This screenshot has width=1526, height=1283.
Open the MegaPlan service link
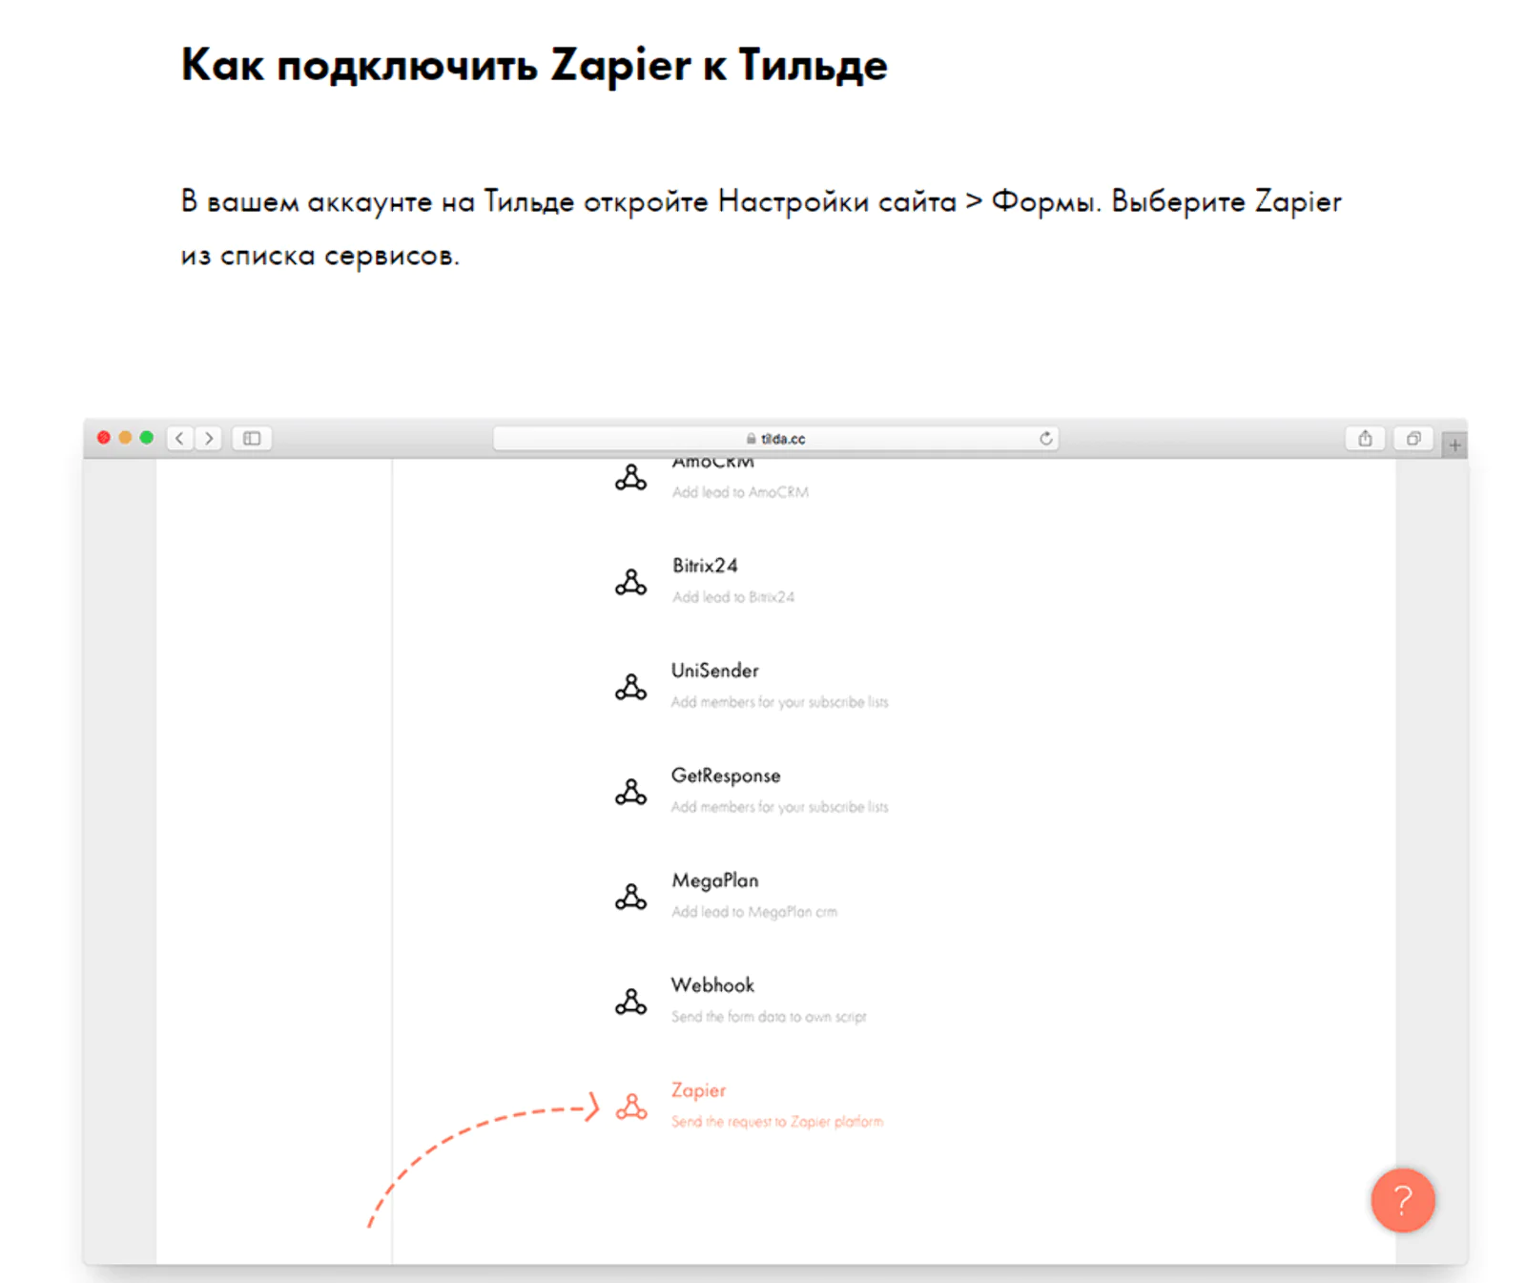715,880
